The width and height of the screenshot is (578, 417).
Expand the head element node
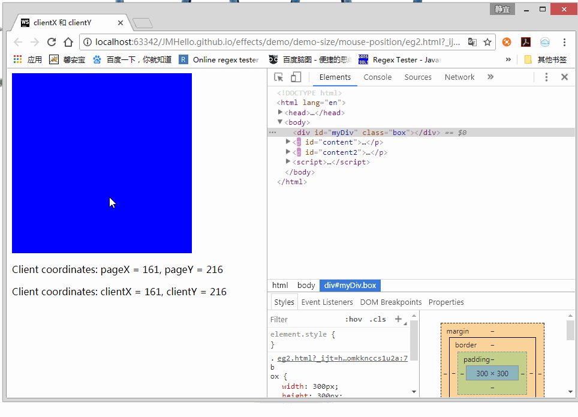coord(281,112)
